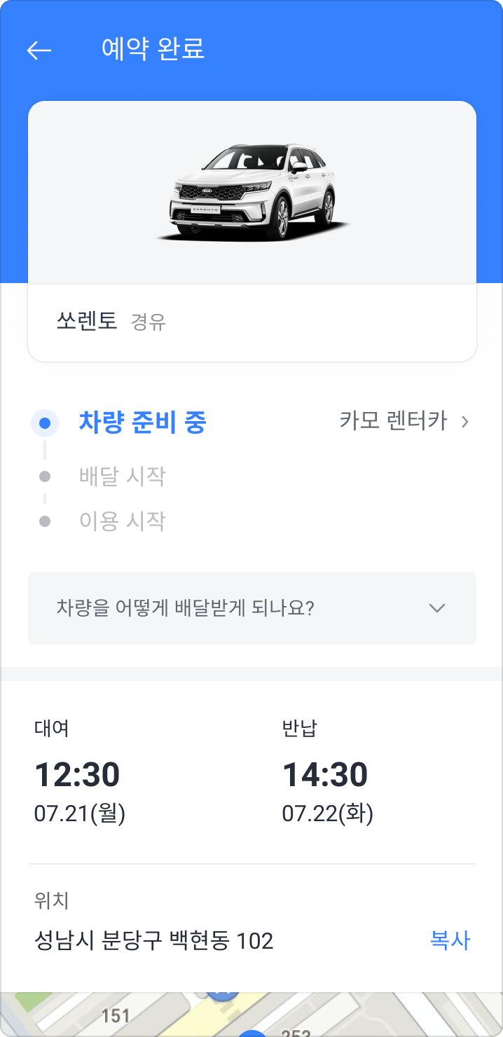
Task: Select the 배달 시작 step label
Action: [123, 476]
